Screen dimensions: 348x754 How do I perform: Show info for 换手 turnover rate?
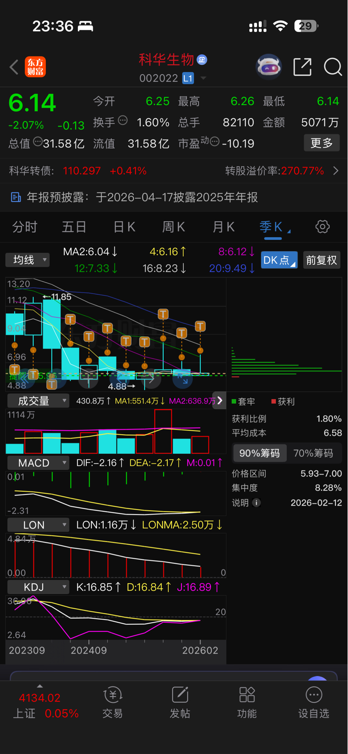(x=123, y=120)
